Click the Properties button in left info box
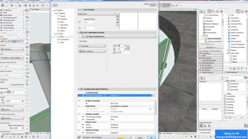Image resolution: width=248 pixels, height=139 pixels. (12, 49)
